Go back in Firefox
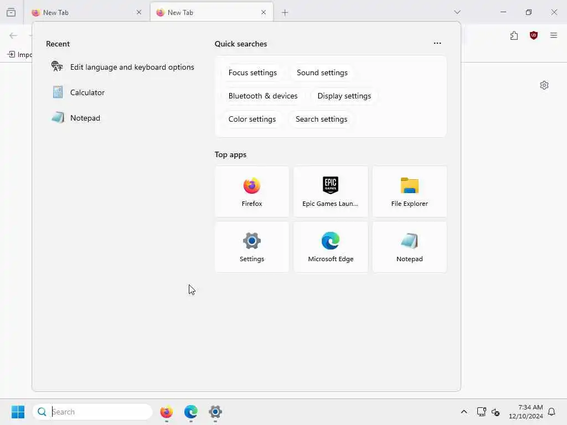This screenshot has width=567, height=425. (x=13, y=35)
